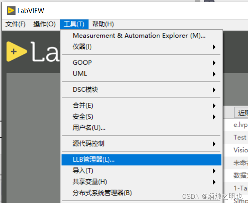Viewport: 248px width, 203px height.
Task: Open LLB管理器(L)... from Tools menu
Action: pos(141,160)
